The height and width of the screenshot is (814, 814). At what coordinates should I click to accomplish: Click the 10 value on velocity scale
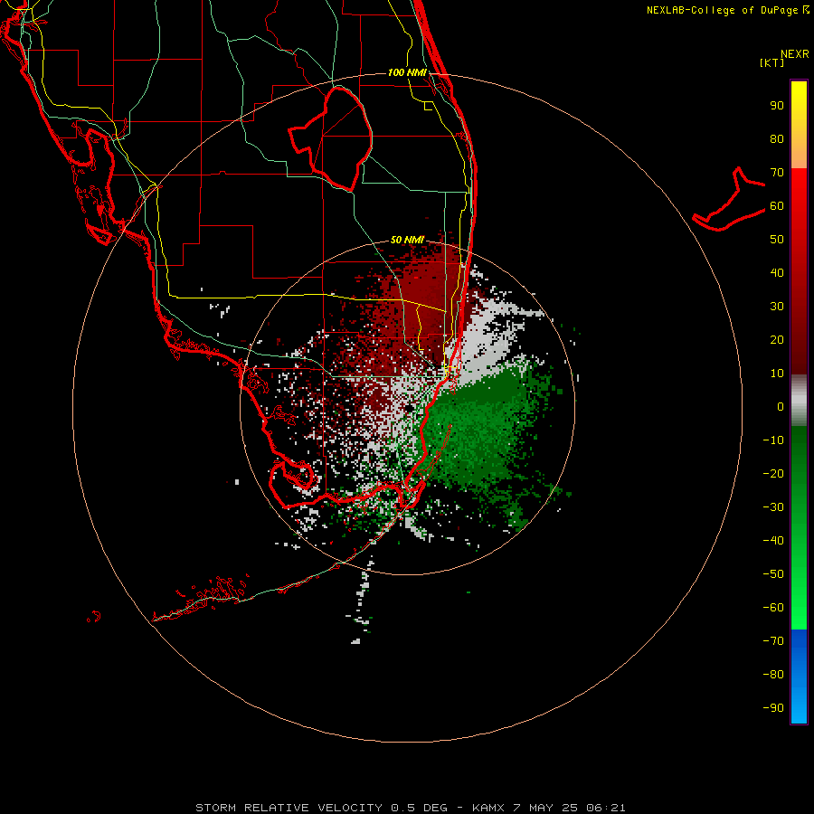click(777, 374)
